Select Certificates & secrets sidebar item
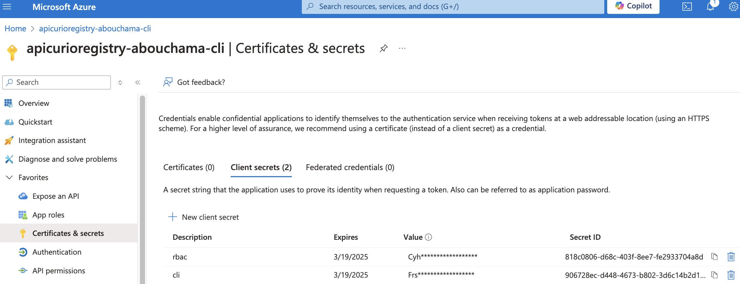The width and height of the screenshot is (740, 284). 68,233
